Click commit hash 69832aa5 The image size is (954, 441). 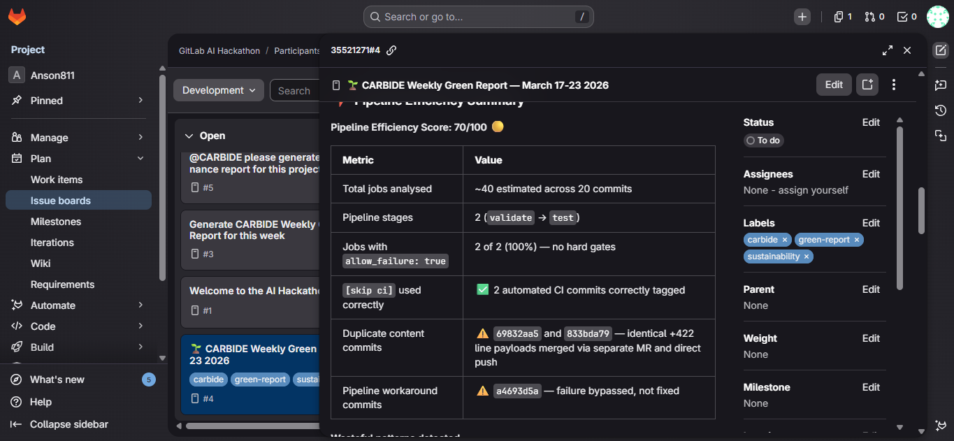[x=517, y=333]
